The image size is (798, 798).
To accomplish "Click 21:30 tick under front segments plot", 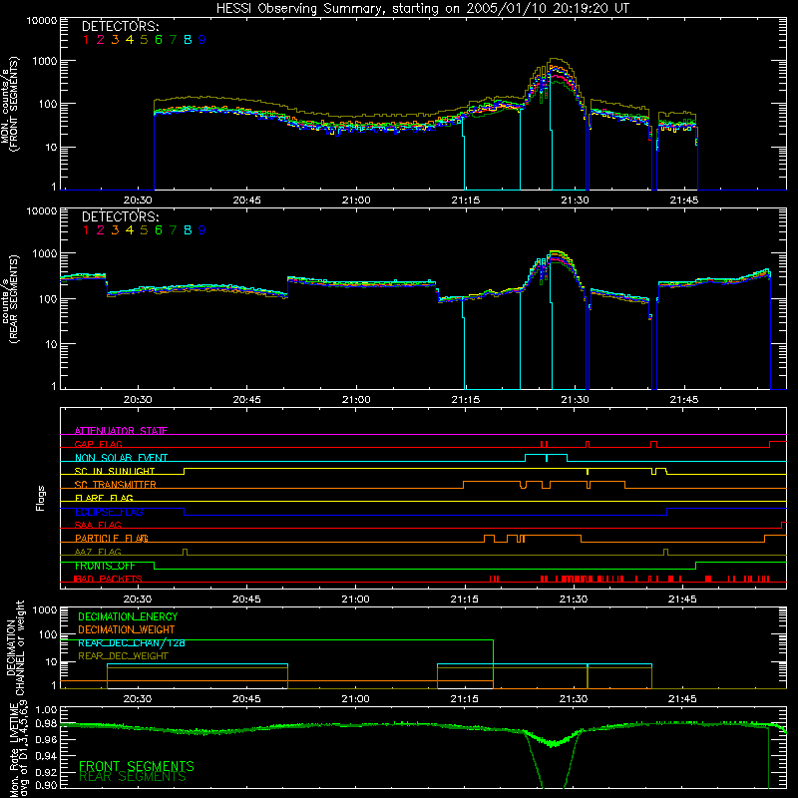I will coord(575,200).
